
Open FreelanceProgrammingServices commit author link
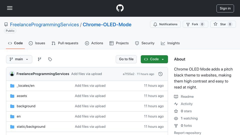point(43,74)
